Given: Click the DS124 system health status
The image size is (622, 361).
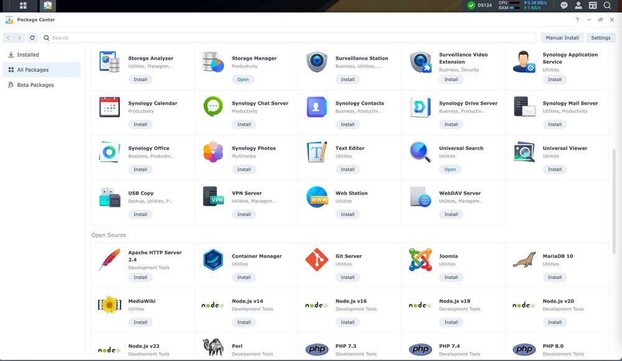Looking at the screenshot, I should (479, 5).
